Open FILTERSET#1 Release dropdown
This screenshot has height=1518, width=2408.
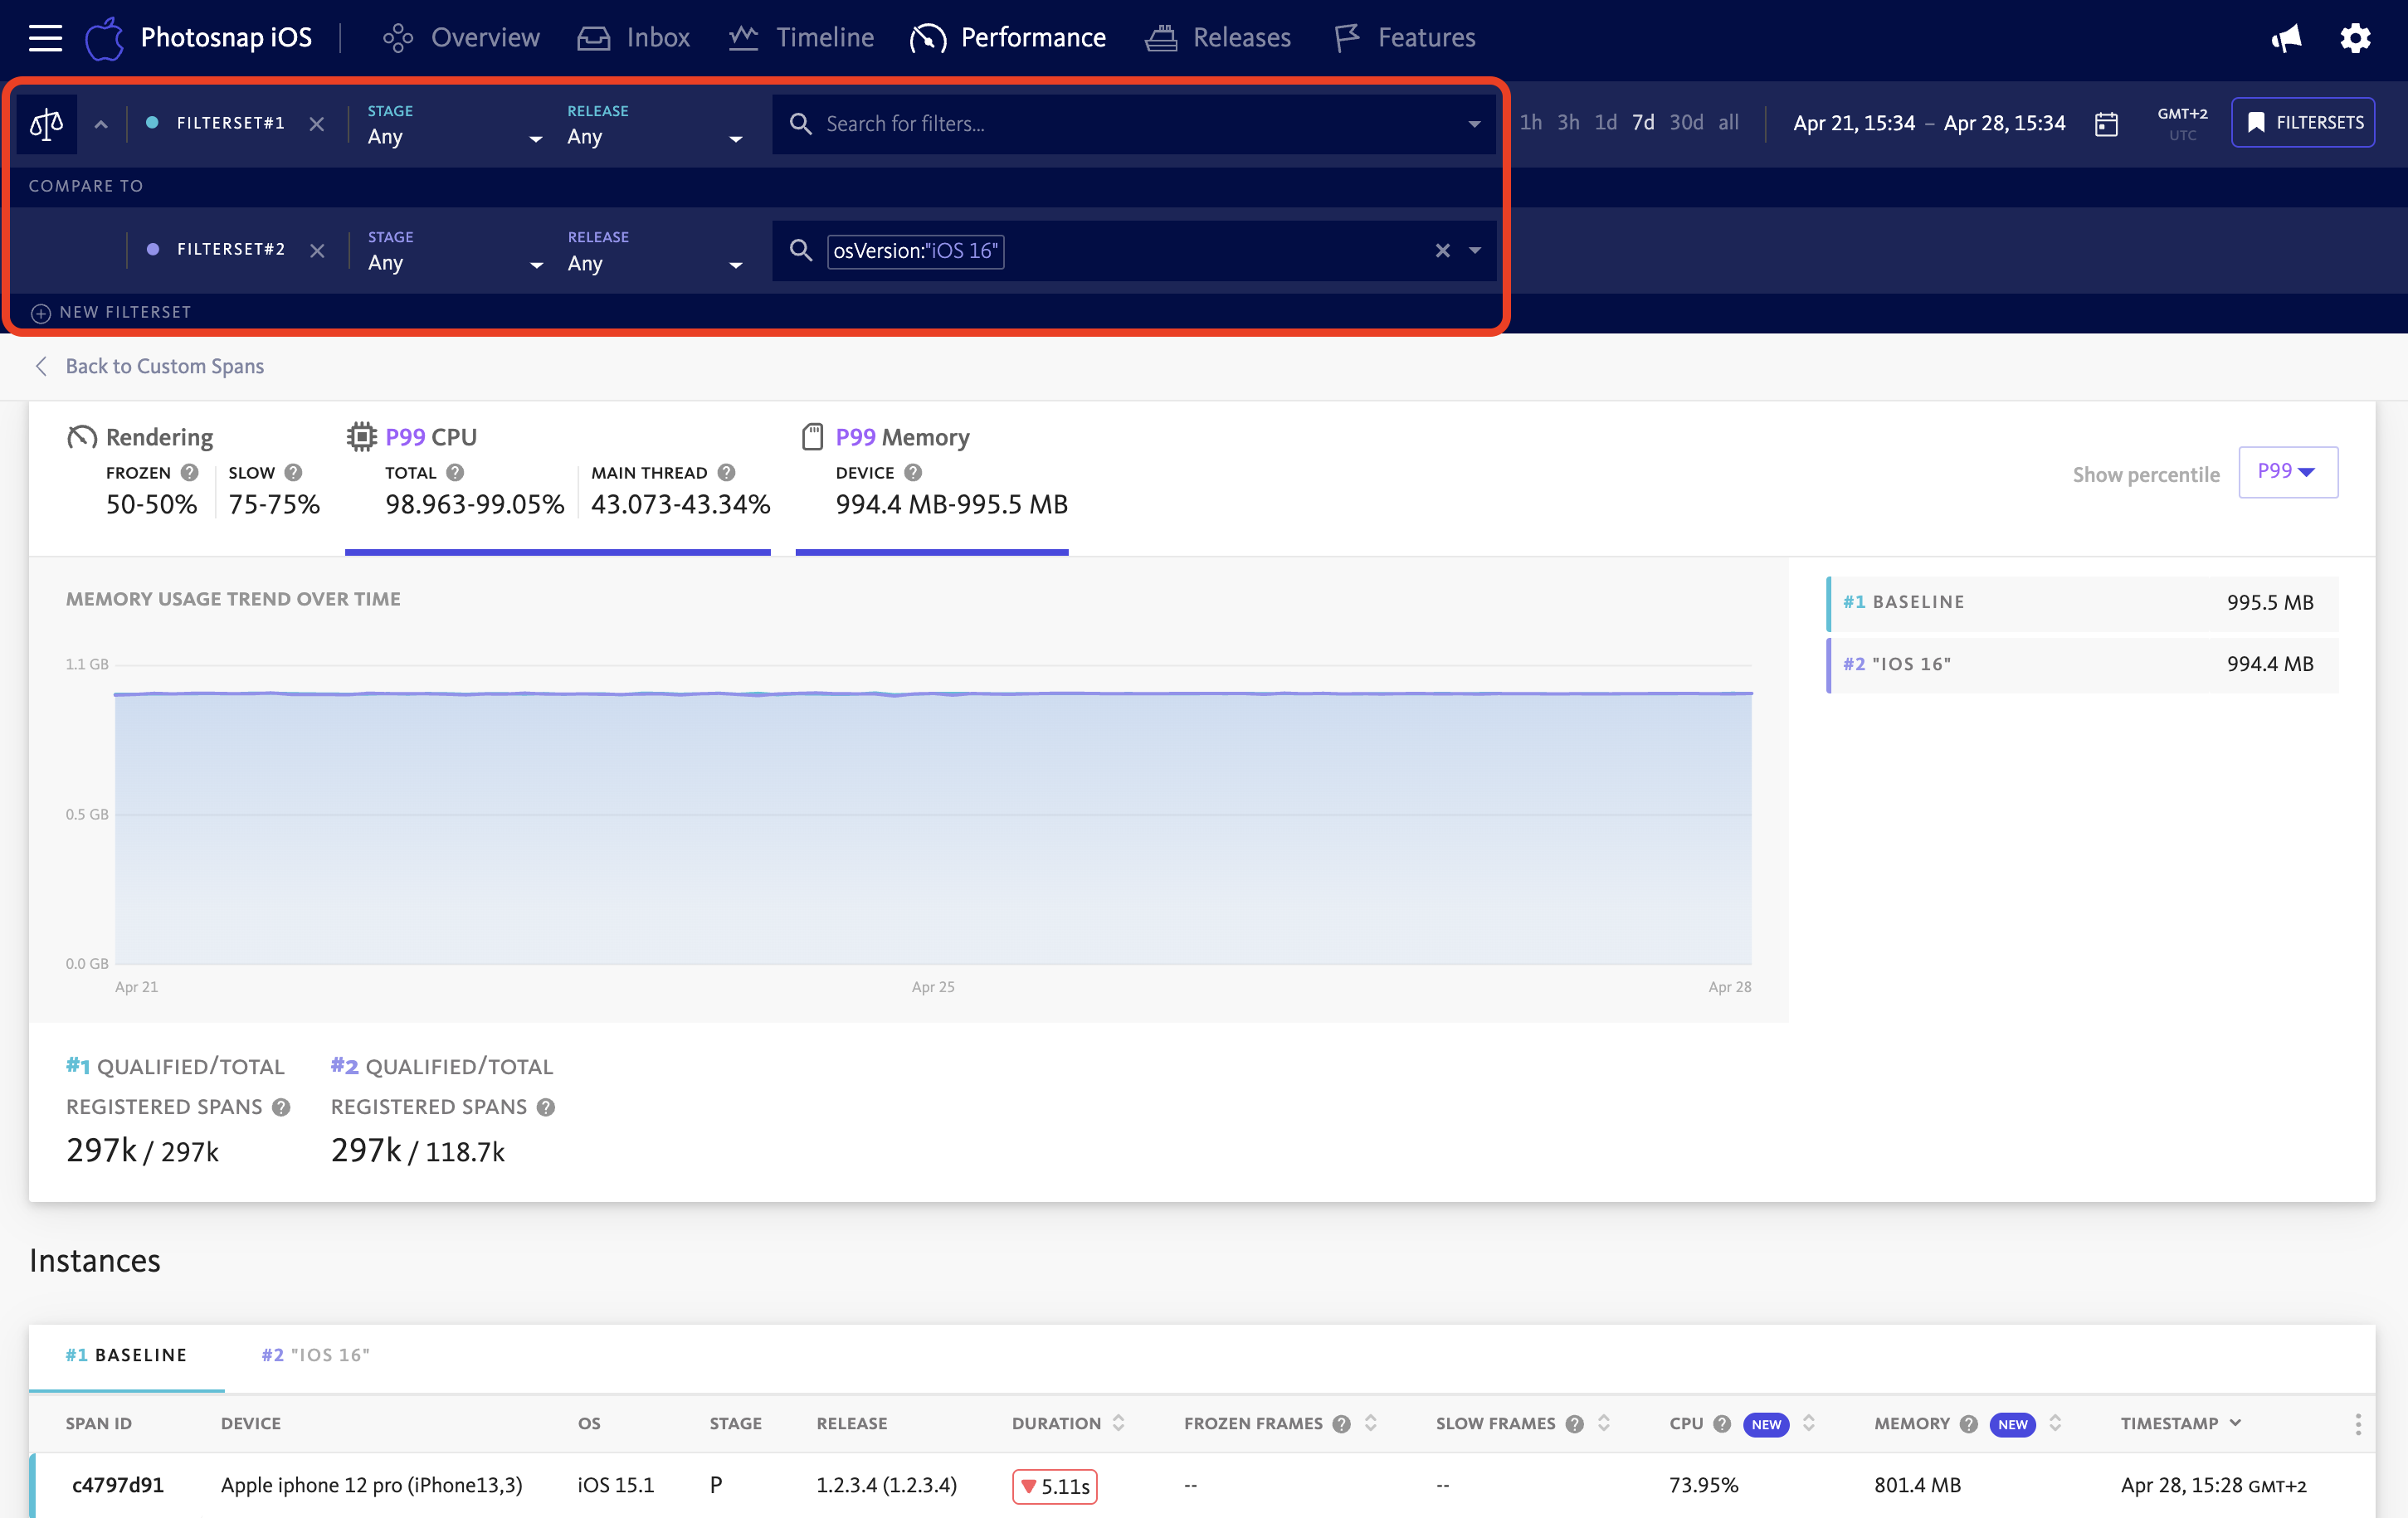click(x=655, y=126)
